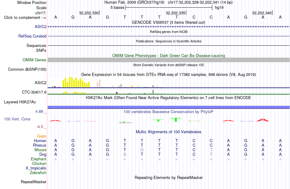This screenshot has height=189, width=290.
Task: Click the Human alignment row label
Action: point(40,141)
